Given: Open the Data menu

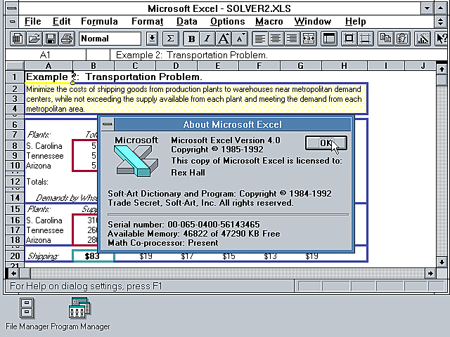Looking at the screenshot, I should 186,22.
